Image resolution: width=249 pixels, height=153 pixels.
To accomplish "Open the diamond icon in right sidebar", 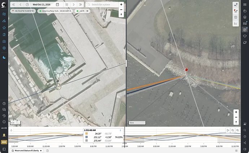I will click(x=245, y=36).
